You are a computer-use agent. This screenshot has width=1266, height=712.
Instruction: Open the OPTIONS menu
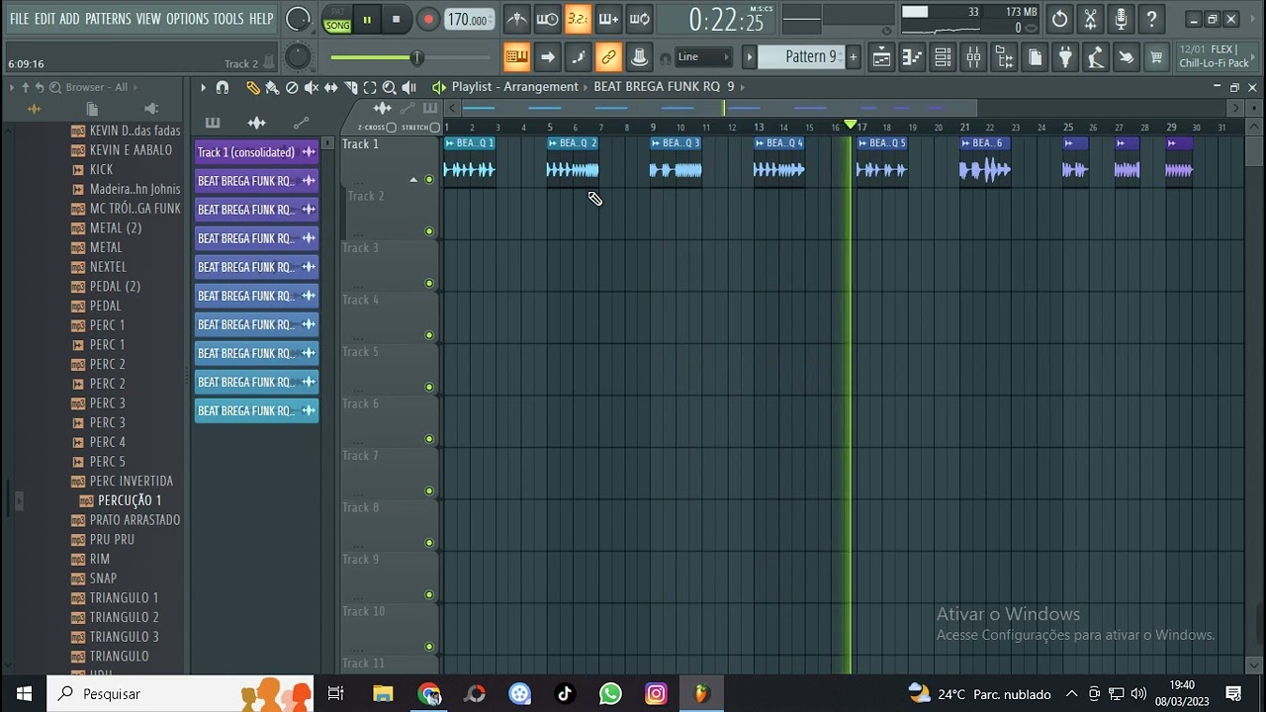coord(187,19)
